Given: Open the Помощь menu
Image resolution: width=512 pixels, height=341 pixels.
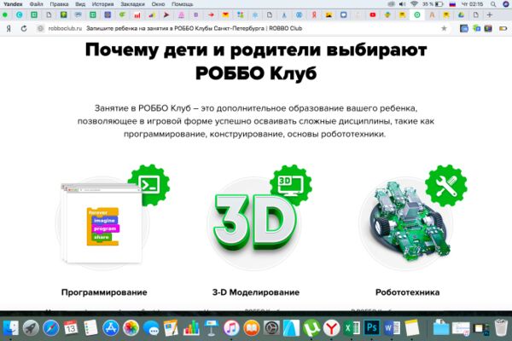Looking at the screenshot, I should 183,4.
